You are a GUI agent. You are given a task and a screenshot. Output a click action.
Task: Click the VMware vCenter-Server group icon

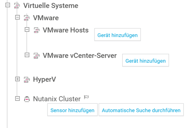tap(37, 56)
